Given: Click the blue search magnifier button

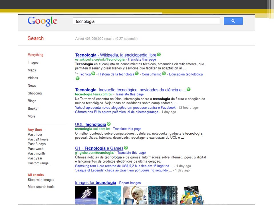Looking at the screenshot, I should pyautogui.click(x=233, y=21).
